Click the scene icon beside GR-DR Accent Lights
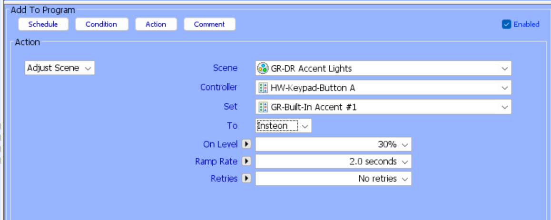 (263, 69)
